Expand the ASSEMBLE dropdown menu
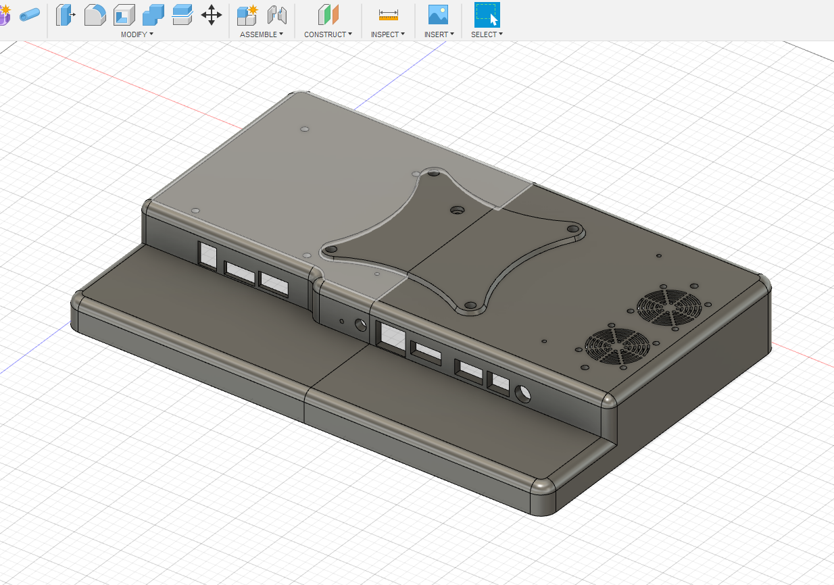The height and width of the screenshot is (585, 834). pos(262,34)
